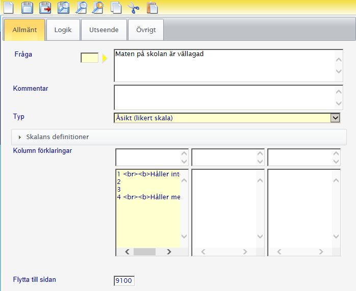
Task: Click right arrow on yellow list horizontal scrollbar
Action: point(169,252)
